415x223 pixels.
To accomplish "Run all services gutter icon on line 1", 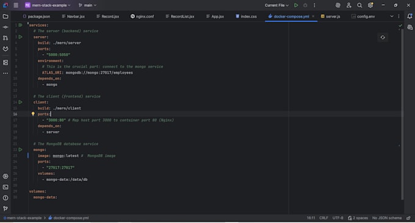I will pos(21,25).
